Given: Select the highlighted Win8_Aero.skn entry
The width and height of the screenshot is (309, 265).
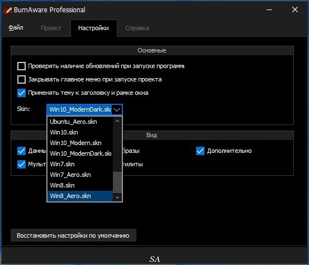Looking at the screenshot, I should coord(80,196).
